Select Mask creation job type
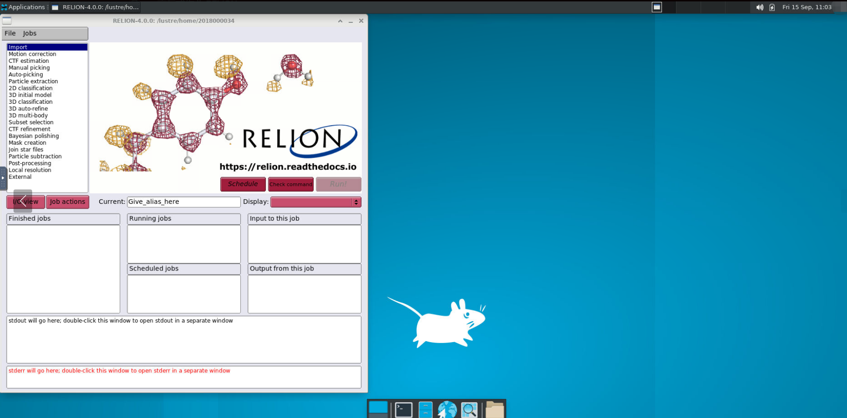 point(47,143)
